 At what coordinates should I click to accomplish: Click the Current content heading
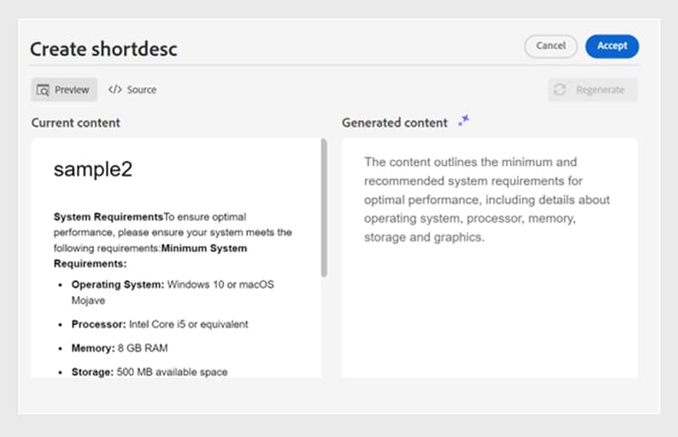pyautogui.click(x=76, y=123)
